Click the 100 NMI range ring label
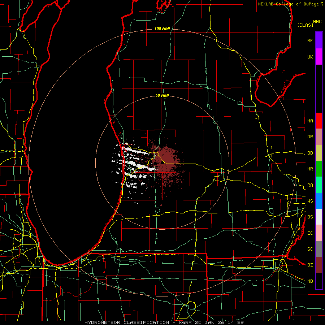The image size is (325, 325). (x=162, y=29)
